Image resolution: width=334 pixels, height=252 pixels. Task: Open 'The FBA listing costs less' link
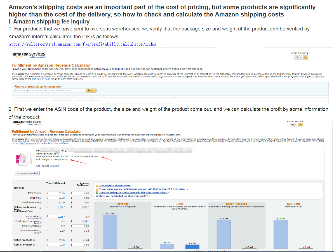coord(133,193)
